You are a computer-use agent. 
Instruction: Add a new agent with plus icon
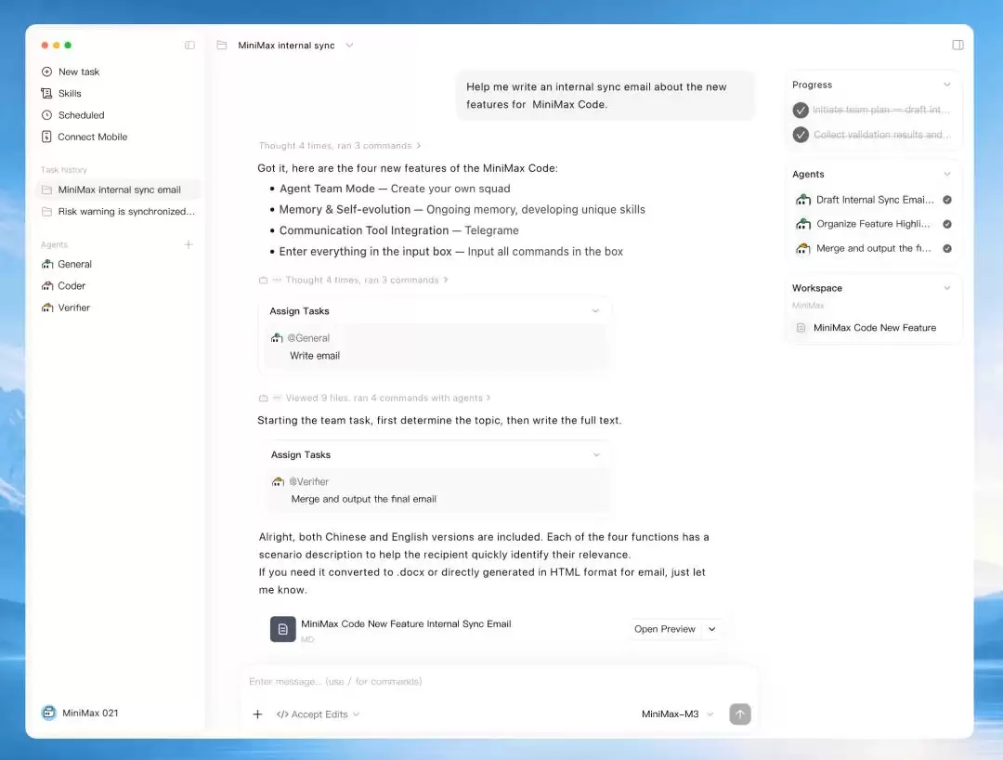[x=189, y=244]
